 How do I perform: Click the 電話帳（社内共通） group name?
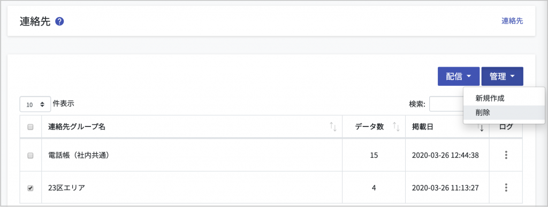pyautogui.click(x=79, y=155)
